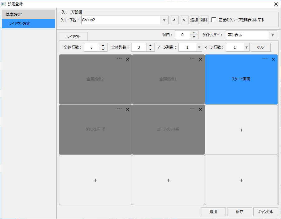Click the 保存 button to save settings
Screen dimensions: 281x219
click(239, 212)
